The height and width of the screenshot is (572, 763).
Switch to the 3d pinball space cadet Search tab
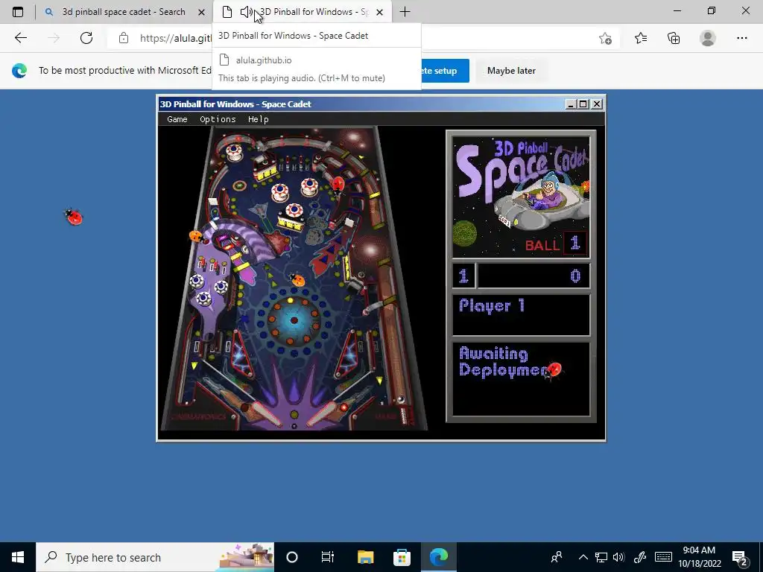coord(124,12)
